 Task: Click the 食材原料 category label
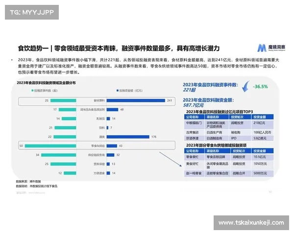(99, 100)
